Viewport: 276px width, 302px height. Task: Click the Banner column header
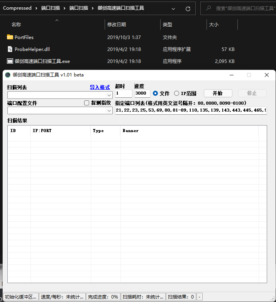(190, 131)
